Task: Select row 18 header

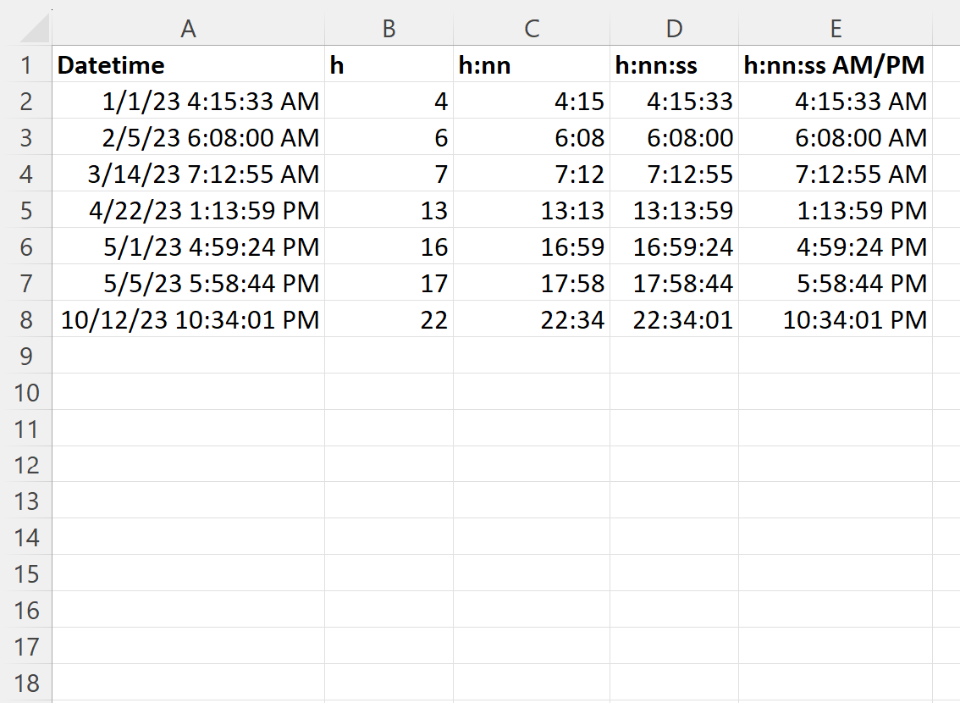Action: 26,683
